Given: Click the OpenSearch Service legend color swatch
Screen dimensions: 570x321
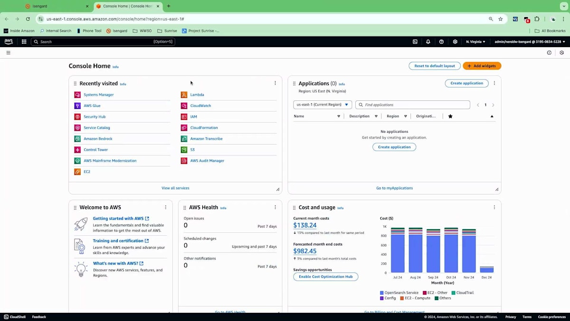Looking at the screenshot, I should pos(382,293).
